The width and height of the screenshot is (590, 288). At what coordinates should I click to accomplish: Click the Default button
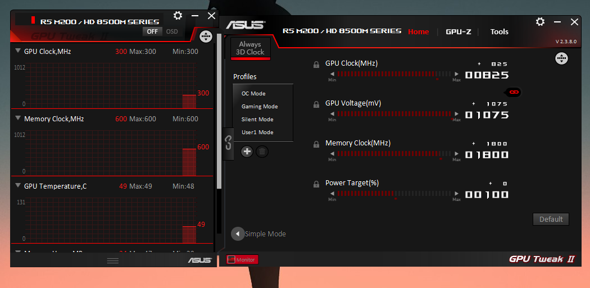click(551, 219)
